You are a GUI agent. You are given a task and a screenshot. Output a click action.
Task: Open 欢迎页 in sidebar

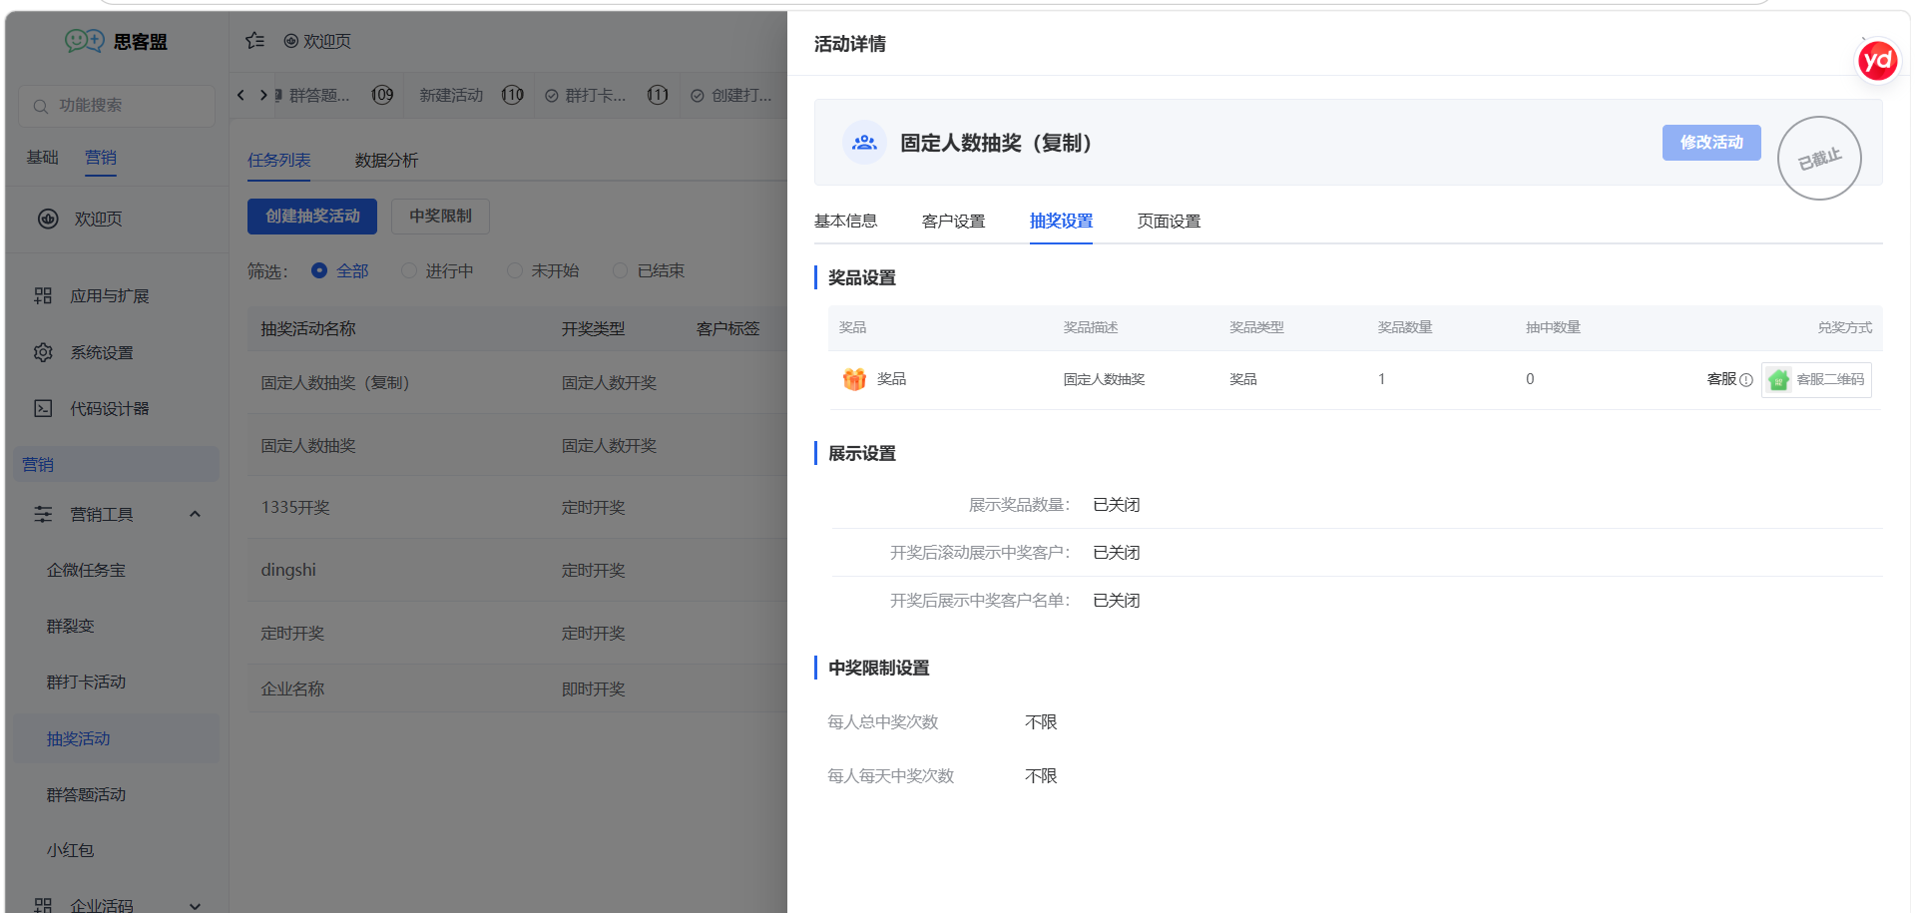tap(98, 219)
